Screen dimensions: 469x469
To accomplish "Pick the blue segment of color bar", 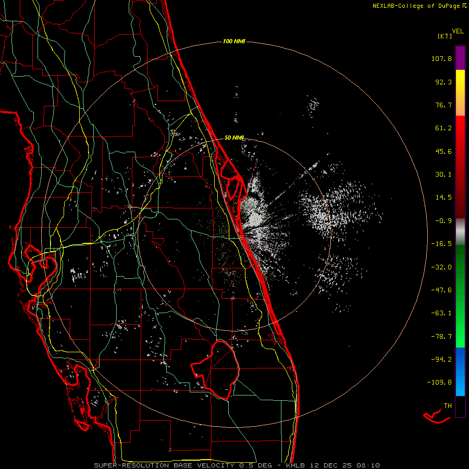I will point(460,372).
